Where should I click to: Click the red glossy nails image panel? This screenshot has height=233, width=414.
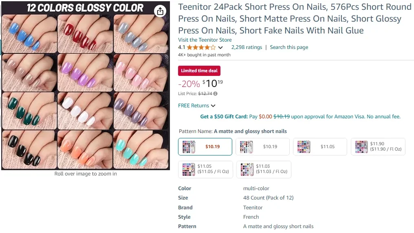(x=85, y=34)
